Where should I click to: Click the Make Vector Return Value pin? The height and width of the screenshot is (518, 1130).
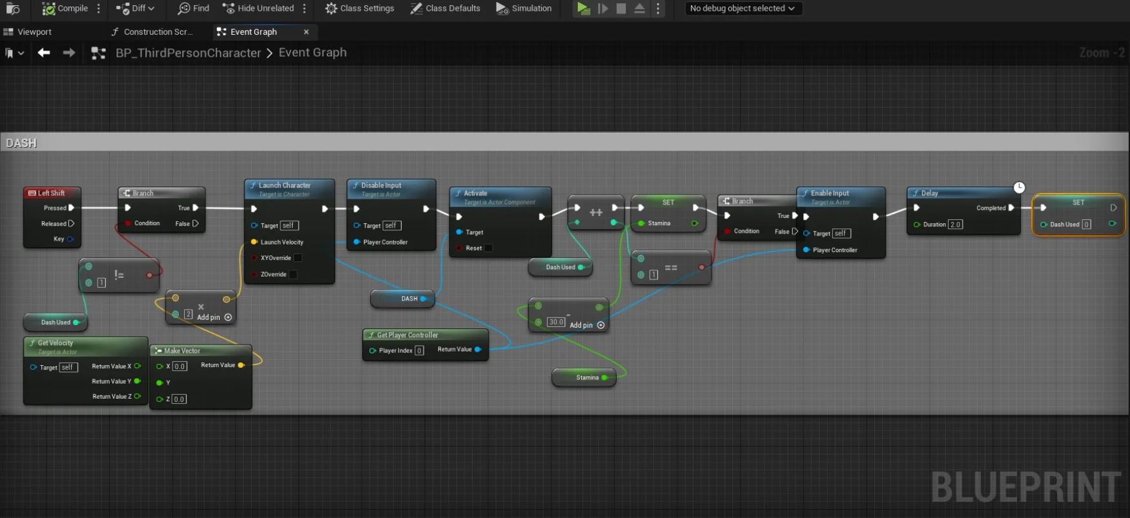pyautogui.click(x=241, y=365)
